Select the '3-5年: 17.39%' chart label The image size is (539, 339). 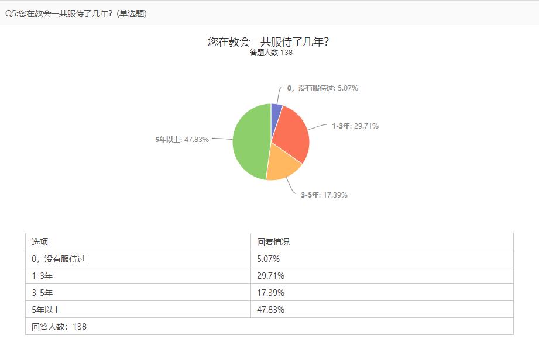[324, 195]
